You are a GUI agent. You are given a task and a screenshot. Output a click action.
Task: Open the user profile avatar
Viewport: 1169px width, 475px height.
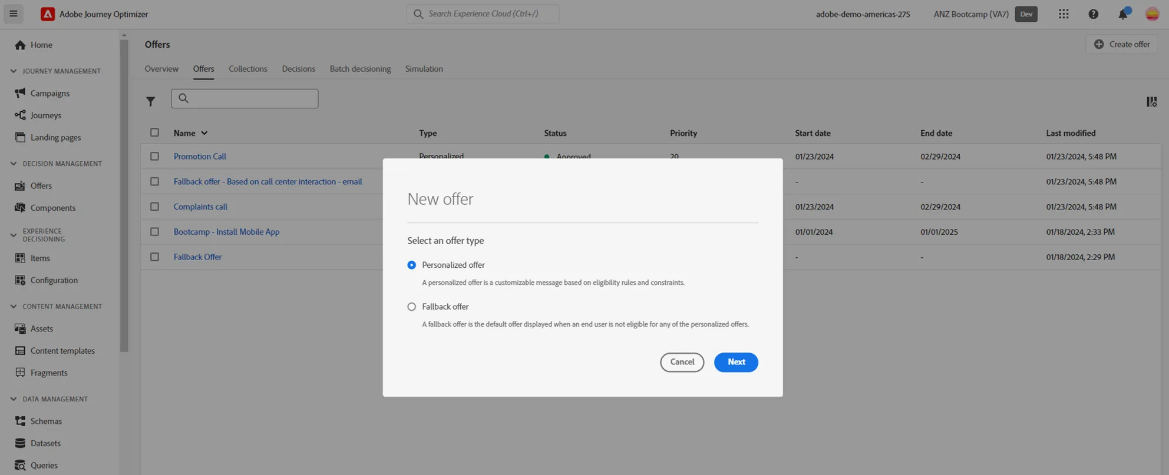pyautogui.click(x=1152, y=14)
